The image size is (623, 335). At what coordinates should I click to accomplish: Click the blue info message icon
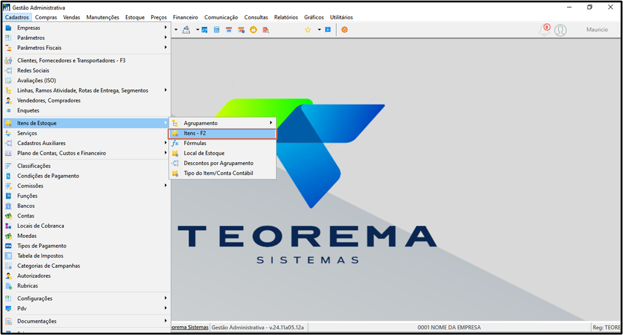click(x=328, y=30)
